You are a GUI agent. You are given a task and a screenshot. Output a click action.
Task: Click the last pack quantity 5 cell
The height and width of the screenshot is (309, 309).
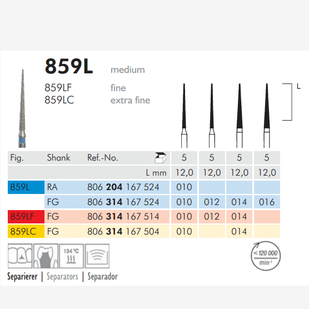[267, 158]
